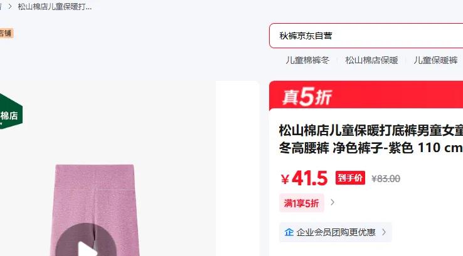Click the purple pants product image
The width and height of the screenshot is (463, 256).
click(x=95, y=210)
